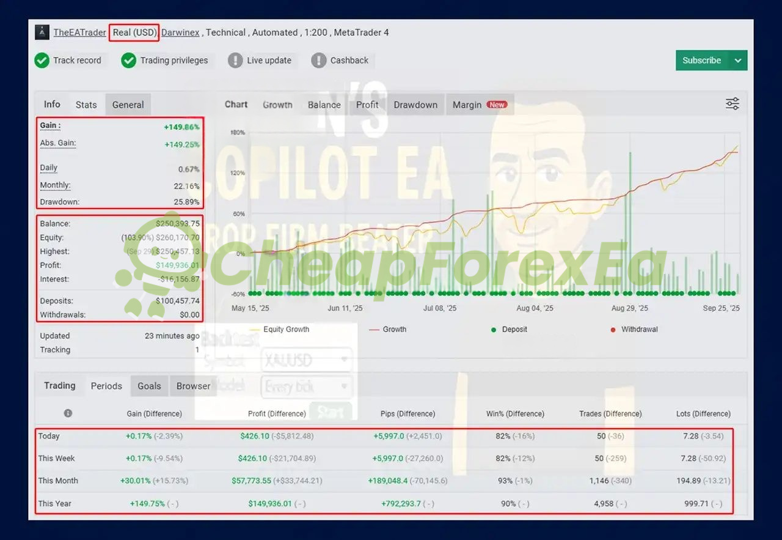
Task: Expand the Subscribe dropdown arrow
Action: 738,60
